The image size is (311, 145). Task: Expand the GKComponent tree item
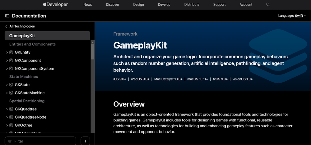pyautogui.click(x=7, y=61)
